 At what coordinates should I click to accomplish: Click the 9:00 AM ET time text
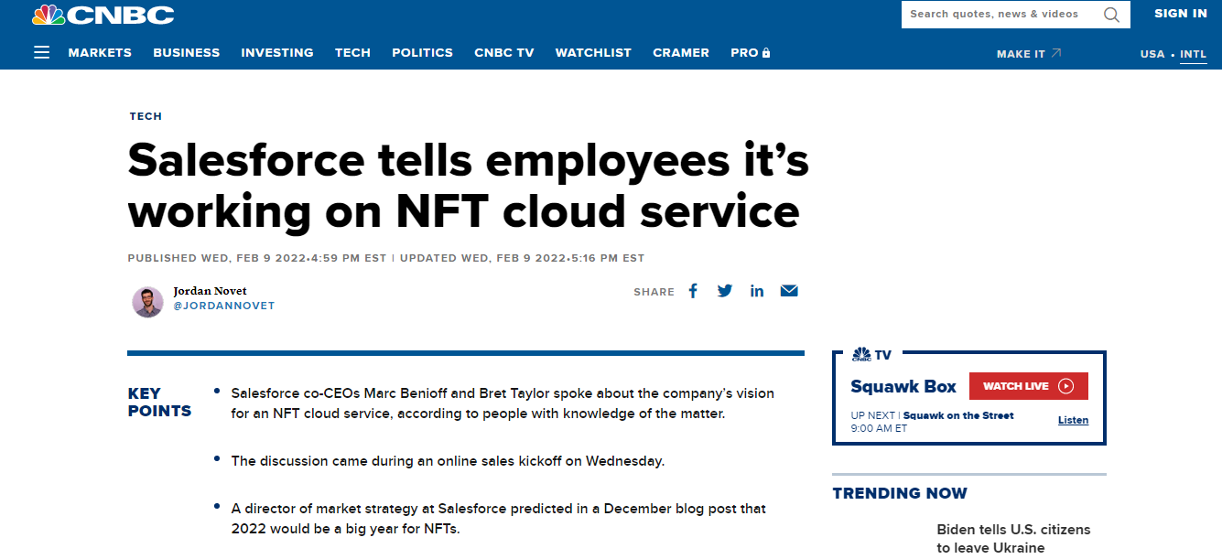click(879, 427)
